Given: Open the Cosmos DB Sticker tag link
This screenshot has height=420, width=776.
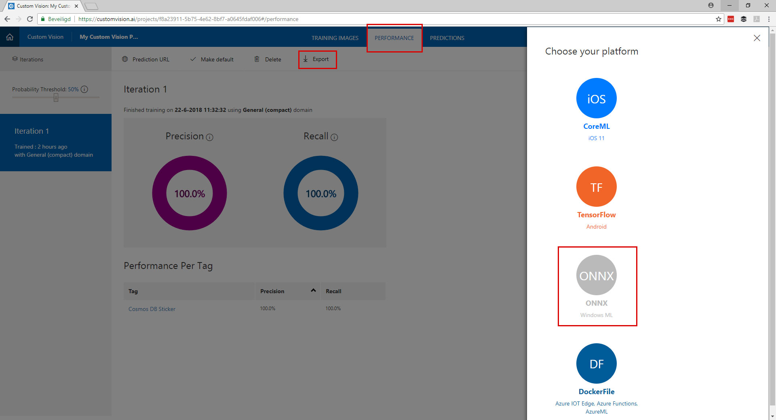Looking at the screenshot, I should point(152,309).
